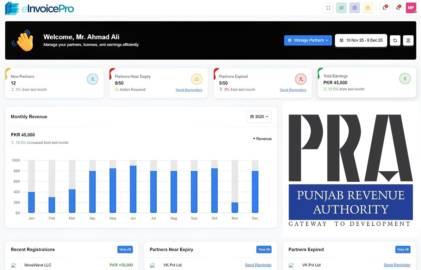Toggle fullscreen mode icon in header

point(328,8)
